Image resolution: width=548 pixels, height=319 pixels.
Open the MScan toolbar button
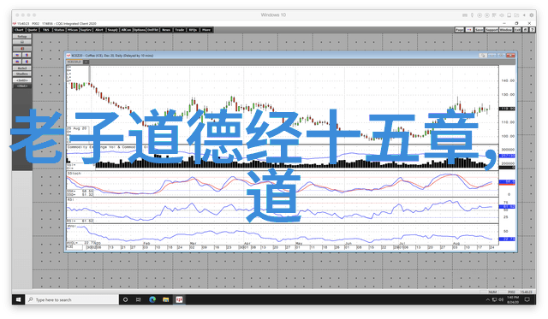tap(73, 30)
